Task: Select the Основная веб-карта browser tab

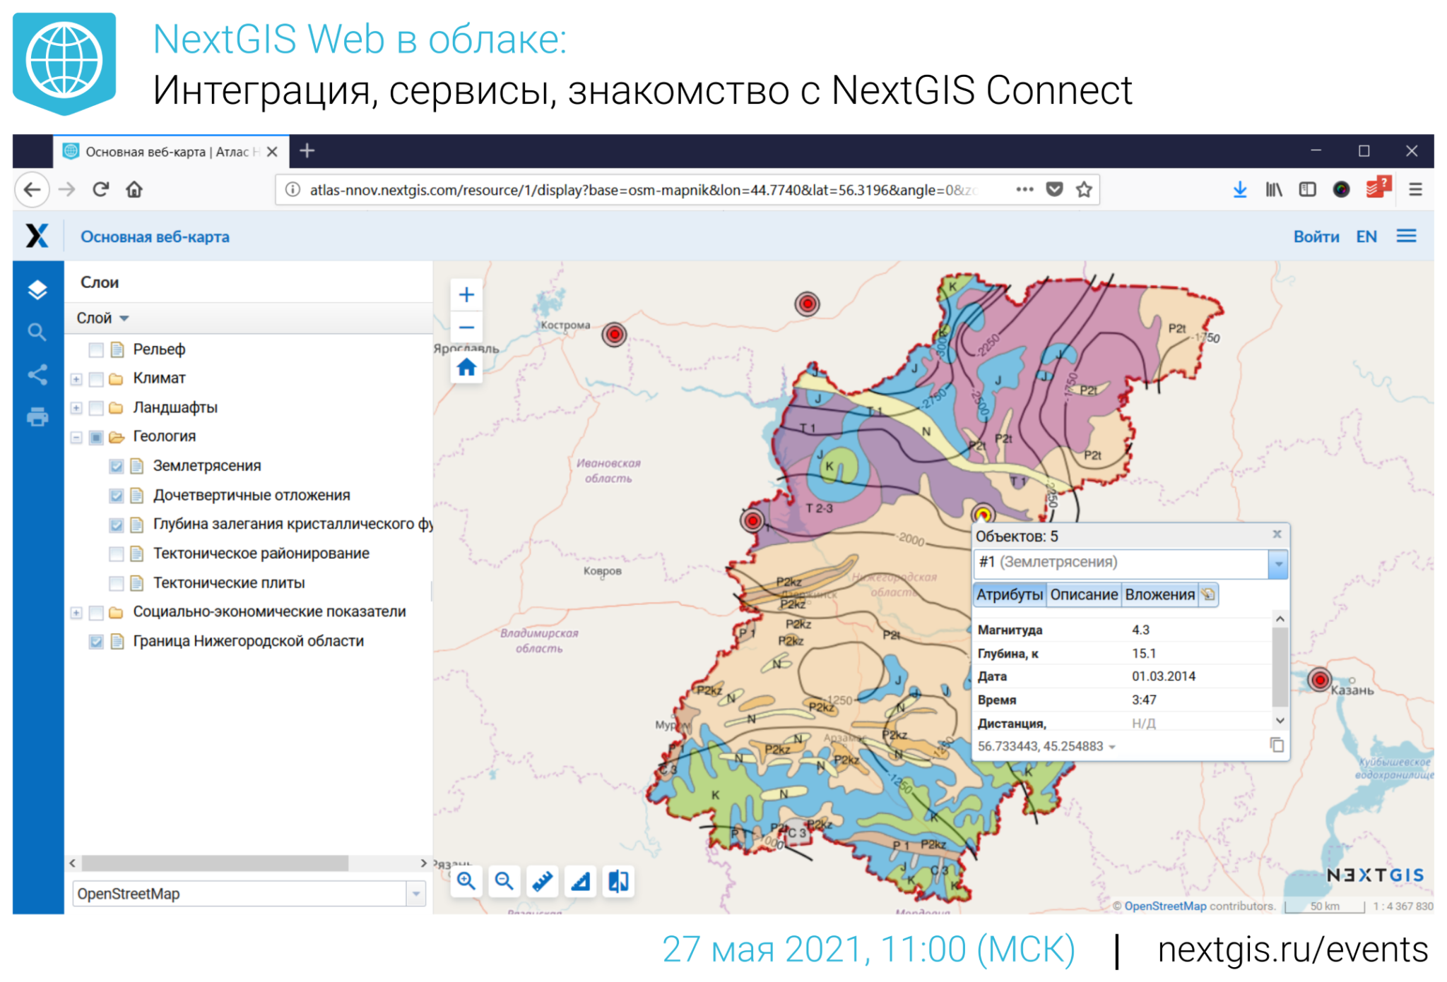Action: click(170, 151)
